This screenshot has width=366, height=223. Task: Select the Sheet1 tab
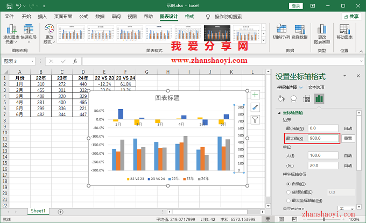point(38,211)
